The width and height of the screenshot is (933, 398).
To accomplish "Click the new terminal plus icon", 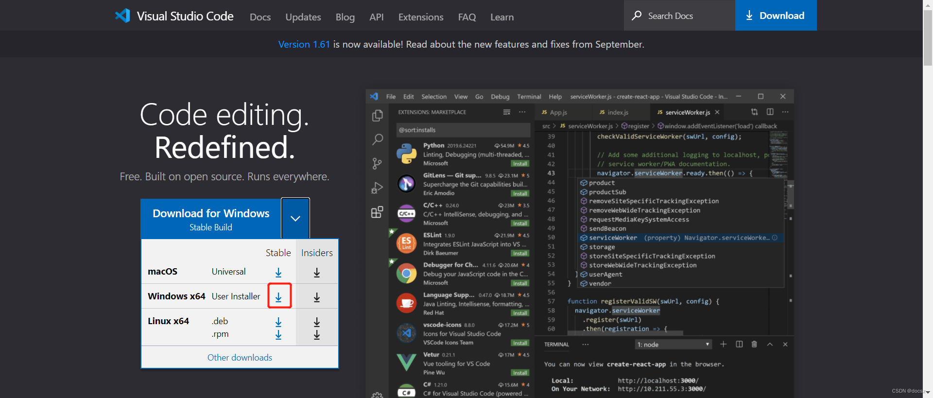I will pos(723,344).
